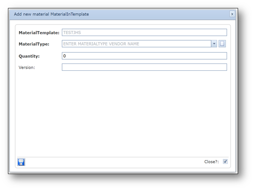Click the Close?: label text
The height and width of the screenshot is (190, 254).
click(x=212, y=162)
